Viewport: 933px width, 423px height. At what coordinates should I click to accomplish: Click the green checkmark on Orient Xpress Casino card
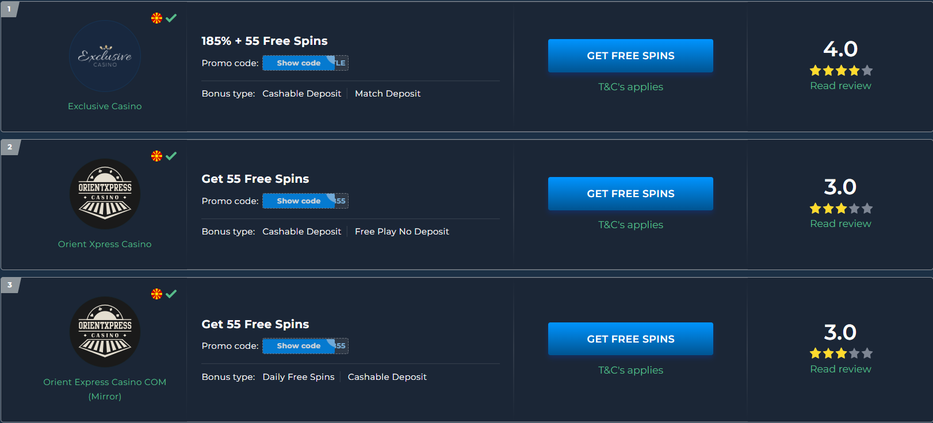point(171,156)
